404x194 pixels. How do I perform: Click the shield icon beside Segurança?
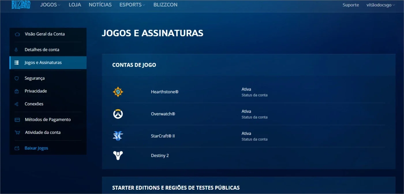click(16, 78)
